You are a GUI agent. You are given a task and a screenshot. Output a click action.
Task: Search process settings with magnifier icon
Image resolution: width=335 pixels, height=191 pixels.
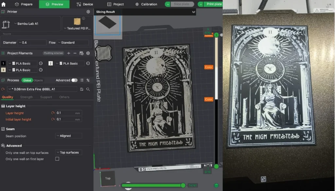(x=88, y=89)
